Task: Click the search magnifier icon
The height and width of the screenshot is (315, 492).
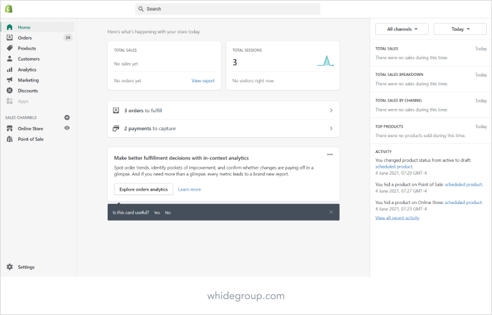Action: click(x=141, y=9)
